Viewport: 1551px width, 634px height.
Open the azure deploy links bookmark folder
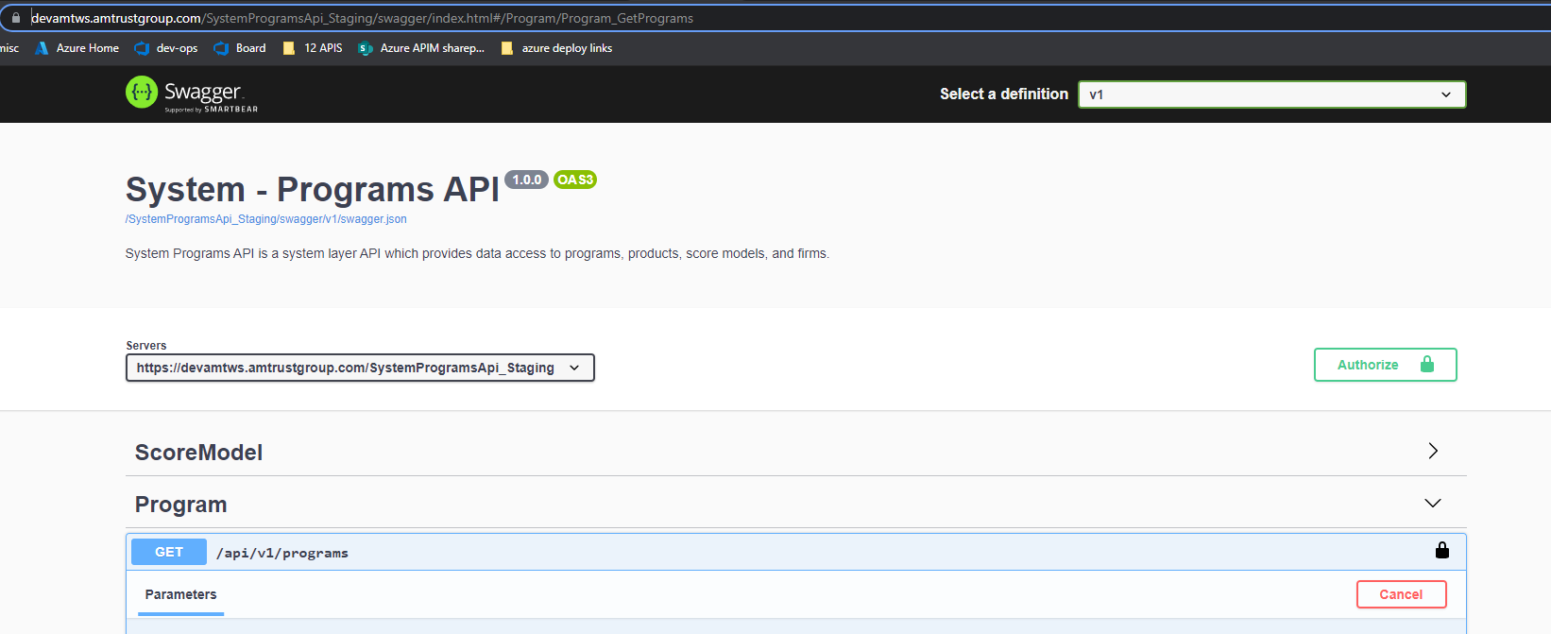[x=556, y=48]
